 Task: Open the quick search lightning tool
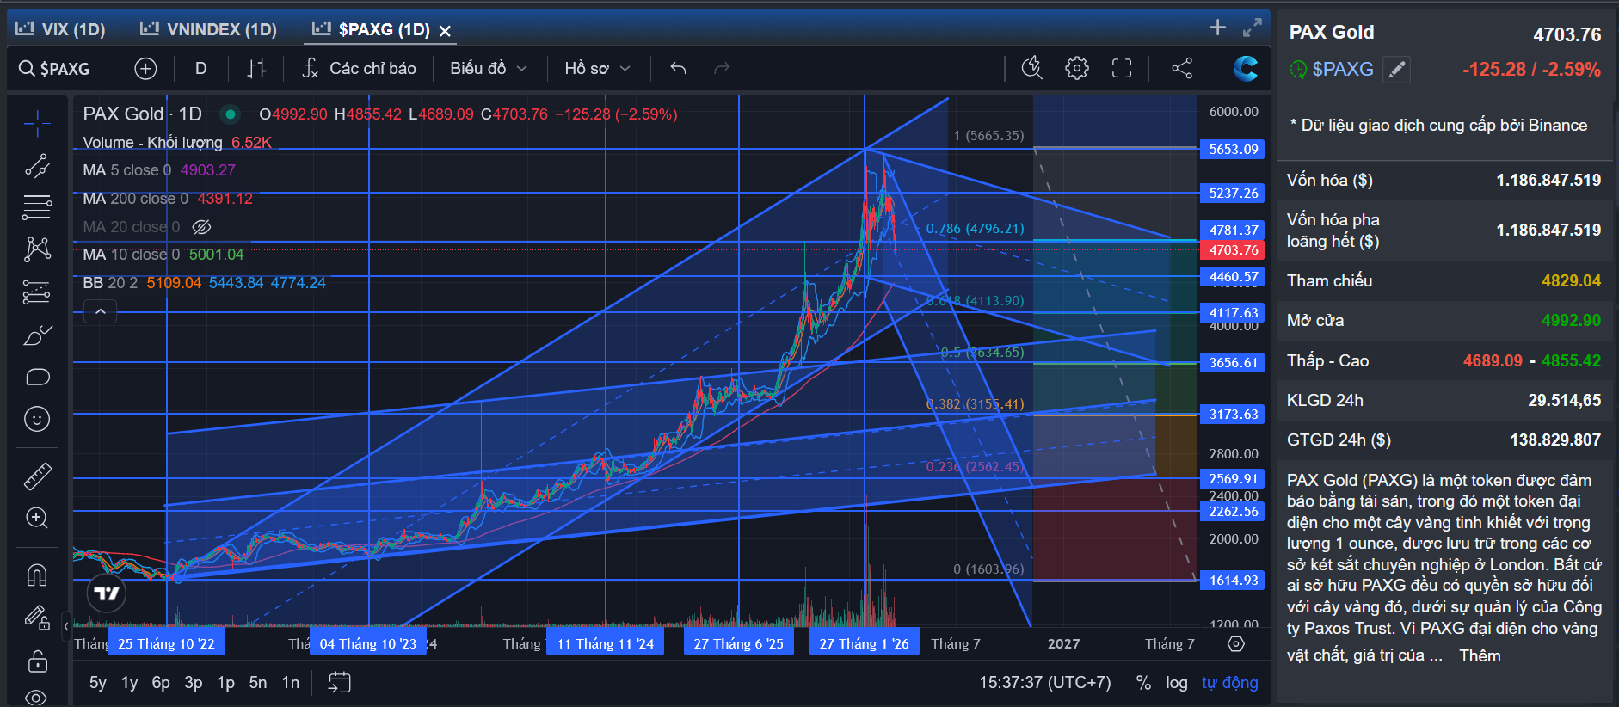1031,69
